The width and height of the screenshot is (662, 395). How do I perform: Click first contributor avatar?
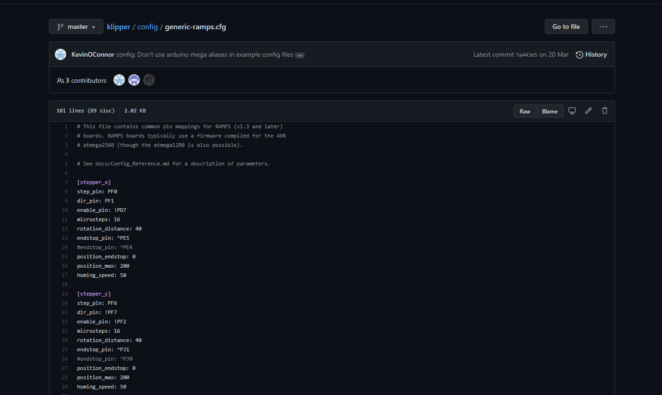click(x=119, y=80)
